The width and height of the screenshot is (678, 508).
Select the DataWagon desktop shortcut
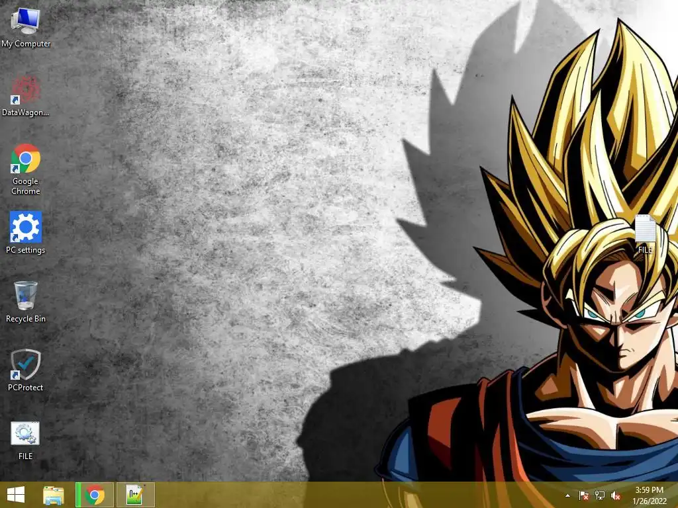point(26,97)
